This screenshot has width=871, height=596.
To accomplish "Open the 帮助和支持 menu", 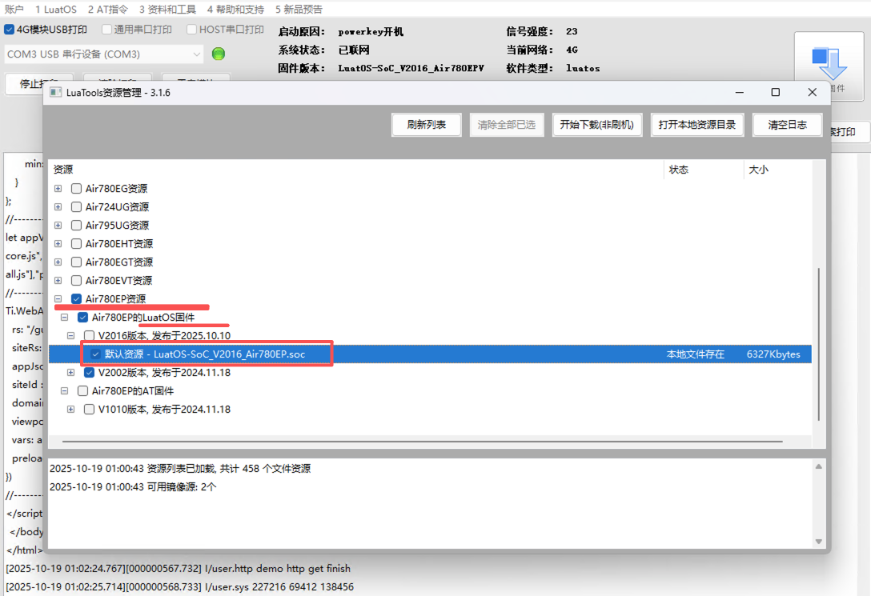I will coord(235,10).
